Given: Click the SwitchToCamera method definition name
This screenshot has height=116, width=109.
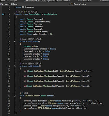Looking at the screenshot, I should 32,96.
